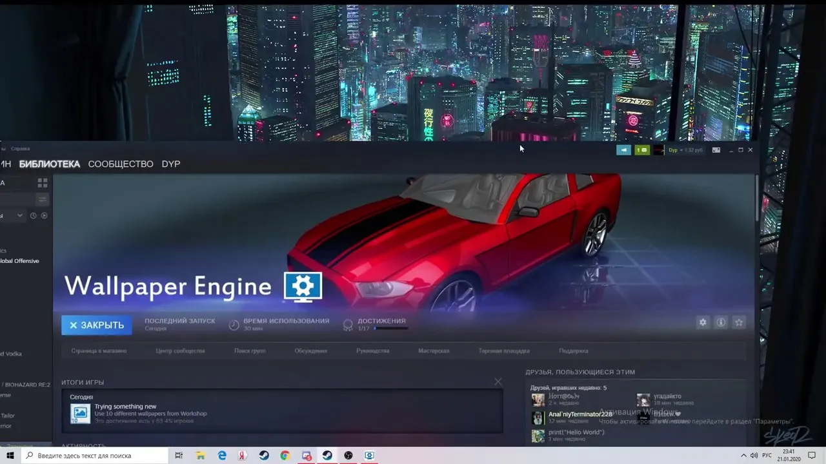Open green friend messages notification icon
Viewport: 826px width, 464px height.
click(642, 150)
